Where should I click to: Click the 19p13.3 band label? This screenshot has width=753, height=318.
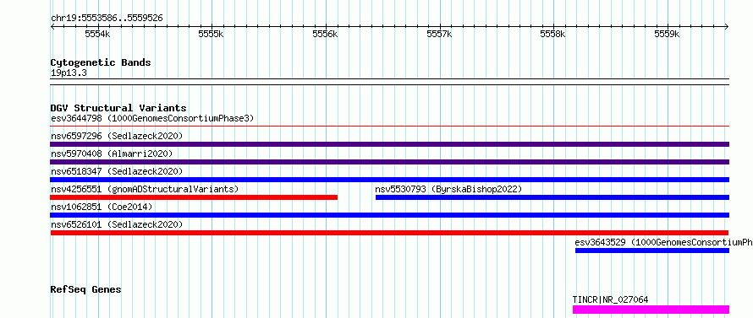point(69,73)
